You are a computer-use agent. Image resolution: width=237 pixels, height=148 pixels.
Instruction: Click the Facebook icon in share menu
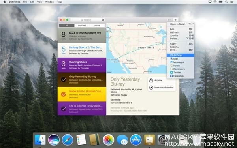coord(171,76)
